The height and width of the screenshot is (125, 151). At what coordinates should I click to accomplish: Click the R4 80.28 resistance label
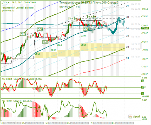click(x=136, y=4)
